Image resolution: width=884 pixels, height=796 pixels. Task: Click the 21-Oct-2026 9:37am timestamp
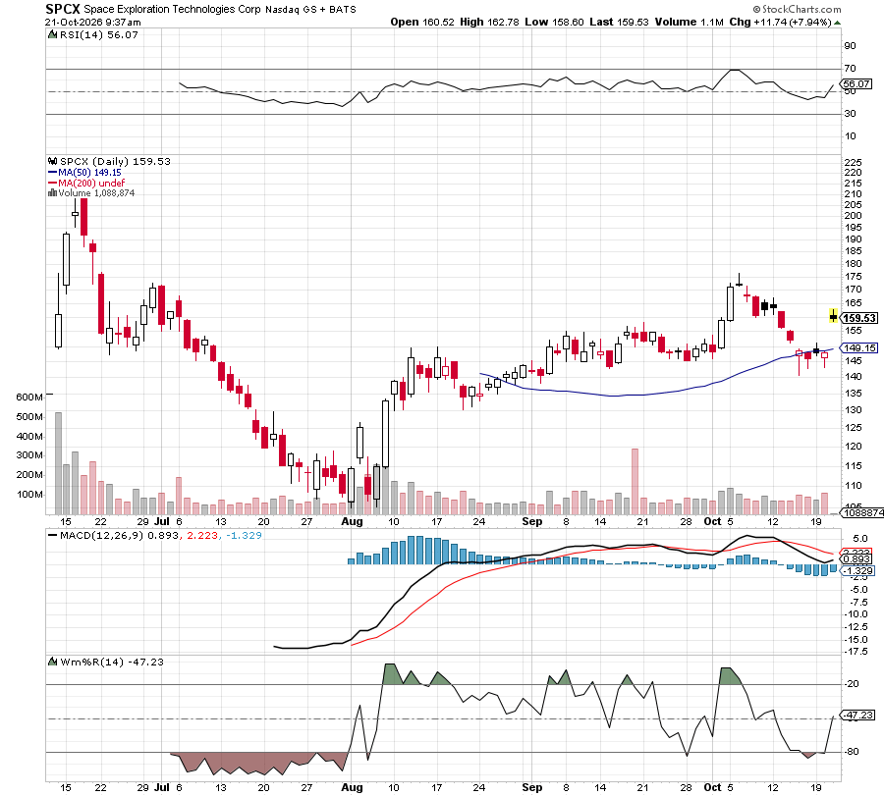93,23
